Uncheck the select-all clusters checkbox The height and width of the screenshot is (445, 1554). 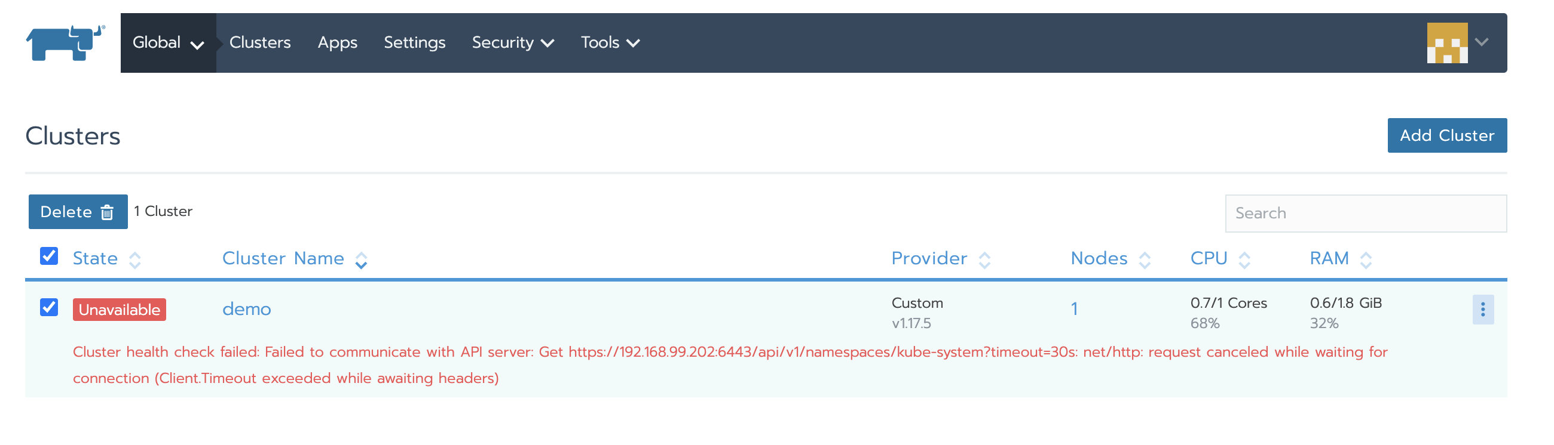49,256
